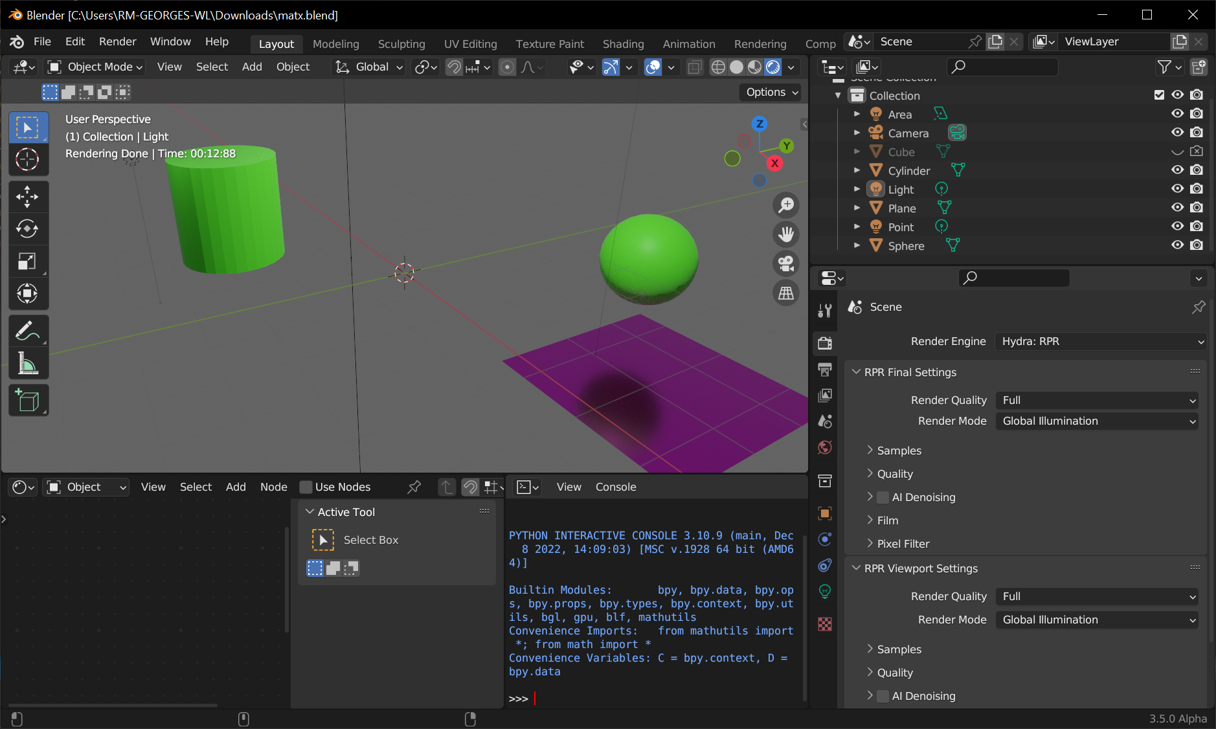Image resolution: width=1216 pixels, height=729 pixels.
Task: Click the Scene name field
Action: point(921,41)
